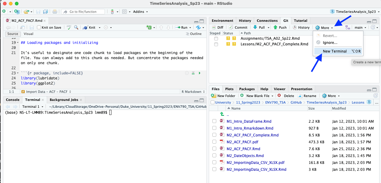Toggle the Knit on Save checkbox

pos(39,27)
